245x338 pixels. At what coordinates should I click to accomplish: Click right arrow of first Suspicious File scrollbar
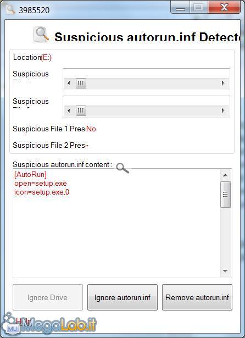223,83
